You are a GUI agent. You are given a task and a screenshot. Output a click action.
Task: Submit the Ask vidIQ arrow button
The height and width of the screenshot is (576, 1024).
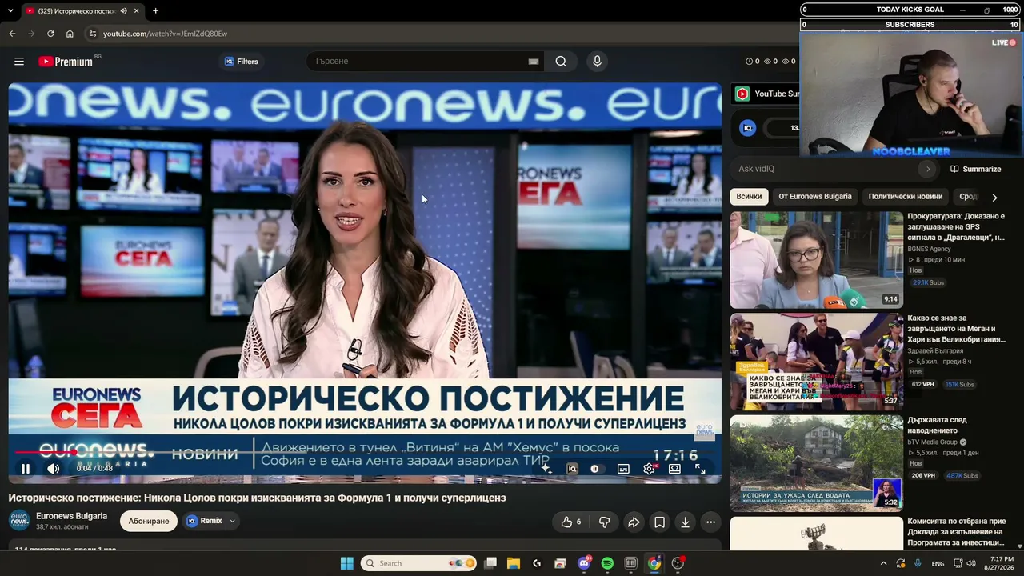928,169
